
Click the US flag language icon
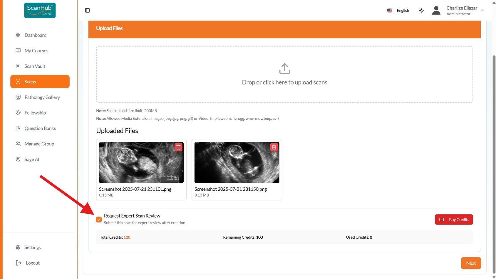tap(390, 10)
